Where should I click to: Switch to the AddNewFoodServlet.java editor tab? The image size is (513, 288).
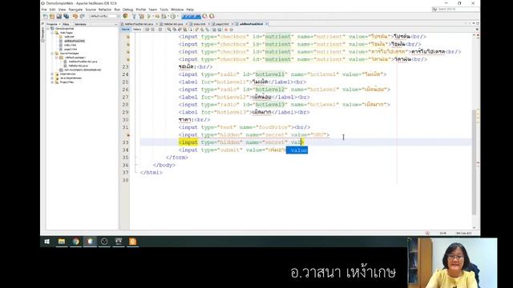[139, 24]
